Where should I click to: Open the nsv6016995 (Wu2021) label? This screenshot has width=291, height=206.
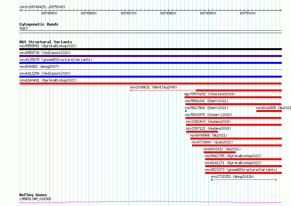(274, 108)
